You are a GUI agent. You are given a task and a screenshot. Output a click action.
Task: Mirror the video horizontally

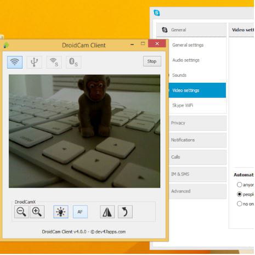coord(107,212)
